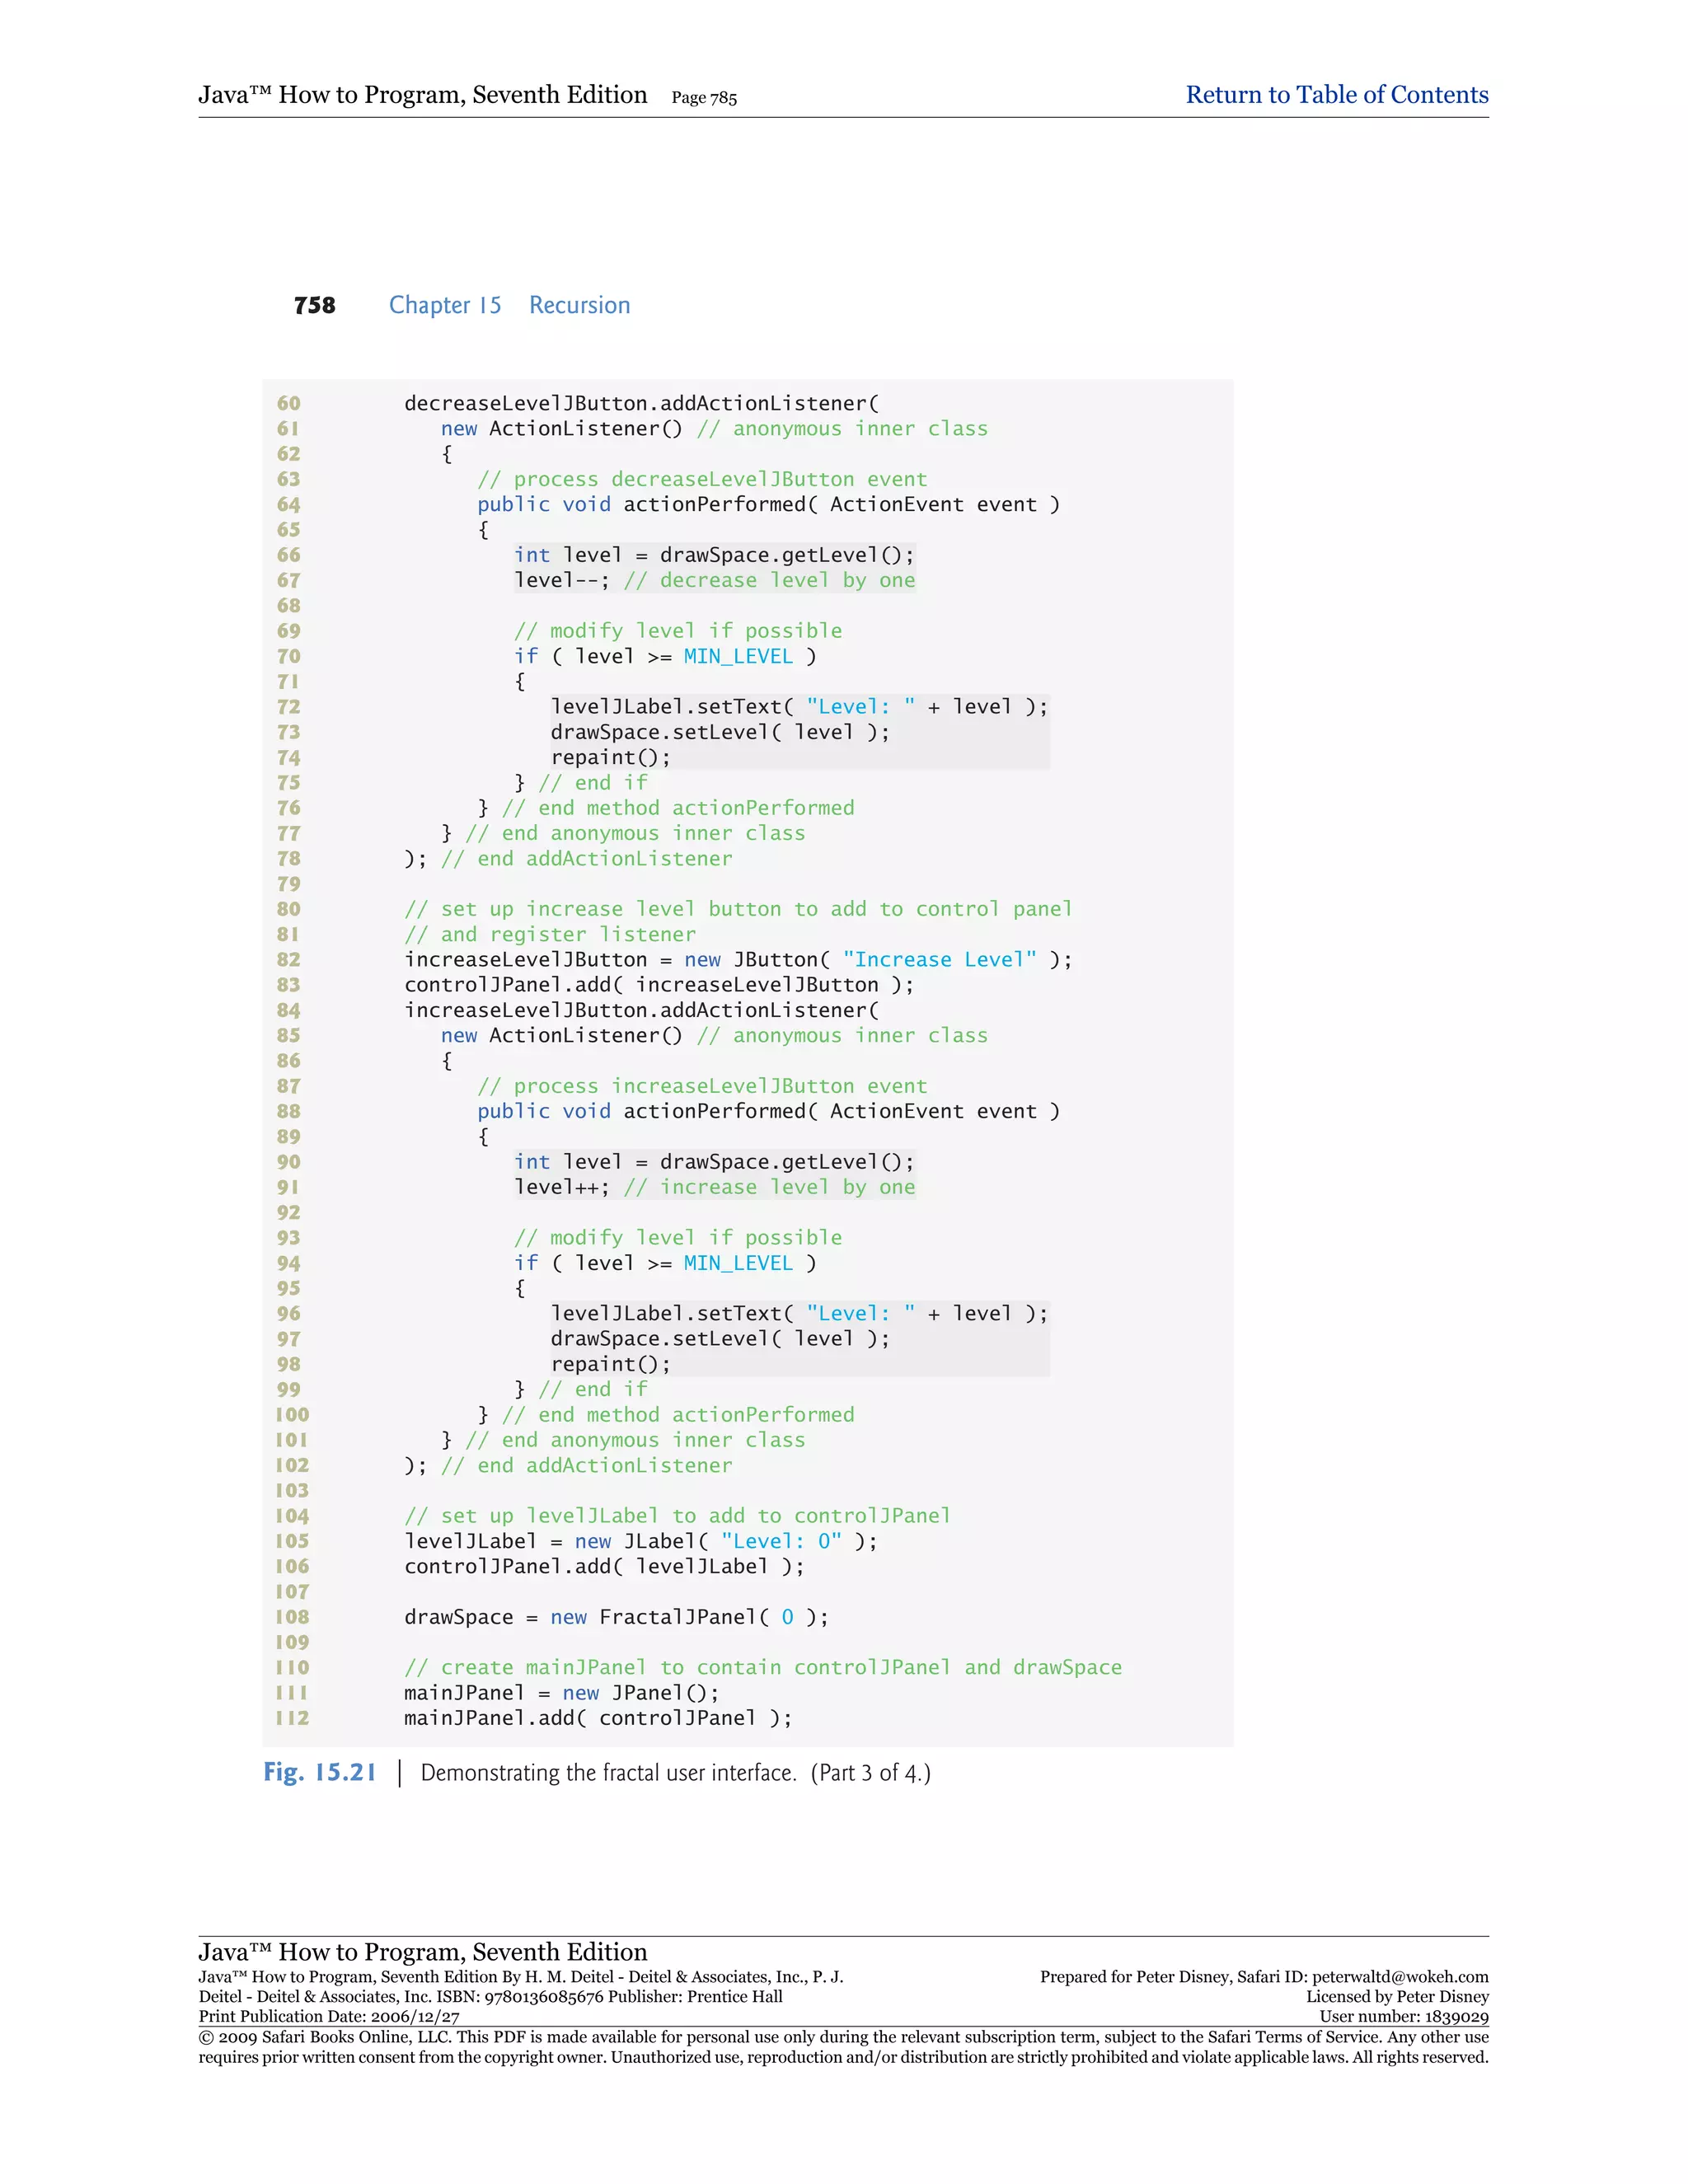Click the Chapter 15 heading text
Screen dimensions: 1688x2184
[x=445, y=305]
